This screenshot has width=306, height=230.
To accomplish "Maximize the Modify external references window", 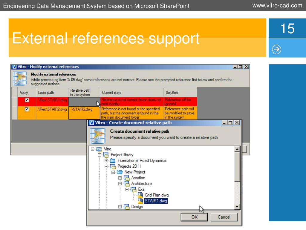I will [241, 67].
